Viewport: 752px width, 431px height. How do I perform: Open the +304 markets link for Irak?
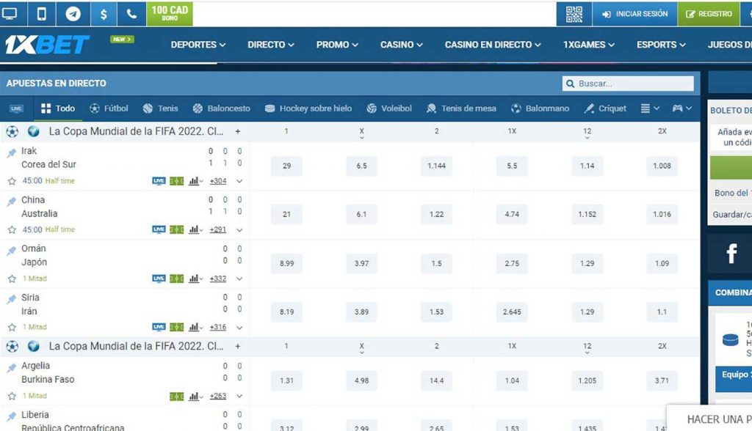[x=217, y=181]
